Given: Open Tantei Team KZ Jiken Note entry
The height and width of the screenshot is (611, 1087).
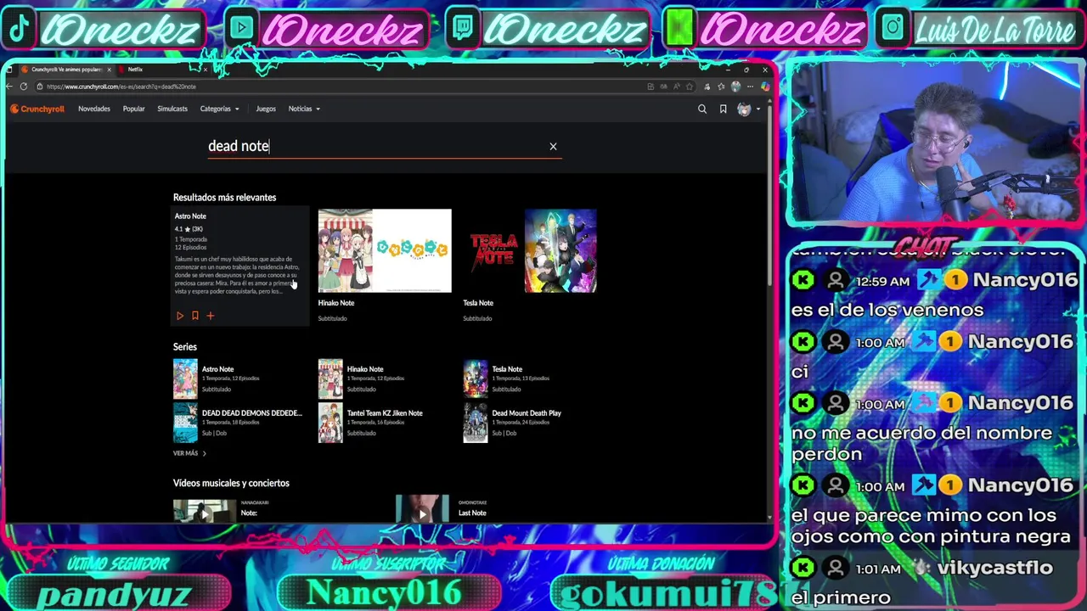Looking at the screenshot, I should (385, 413).
